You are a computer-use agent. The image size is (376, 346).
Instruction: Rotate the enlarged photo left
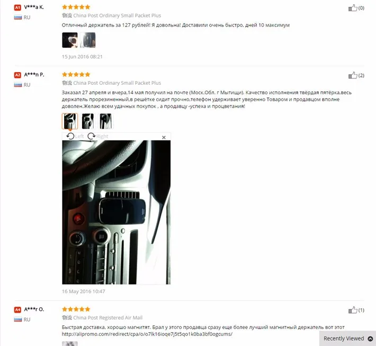coord(75,136)
